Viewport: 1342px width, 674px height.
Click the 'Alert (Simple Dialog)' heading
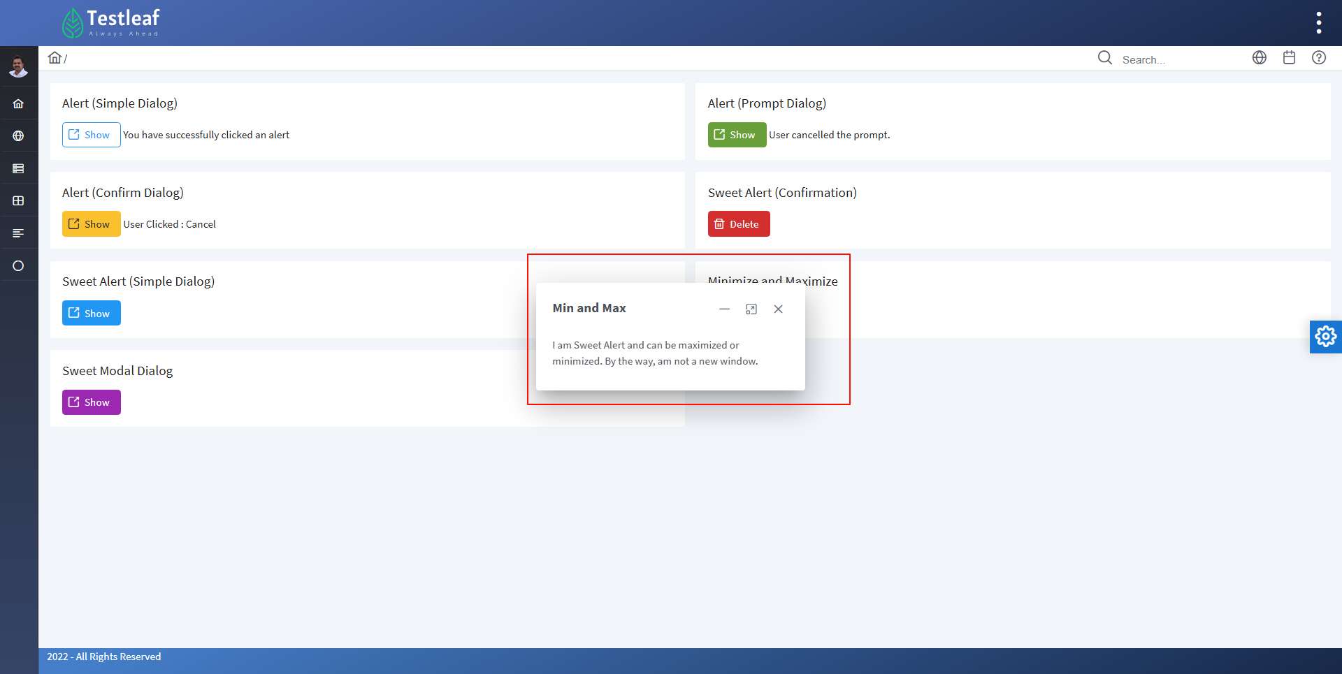tap(120, 103)
